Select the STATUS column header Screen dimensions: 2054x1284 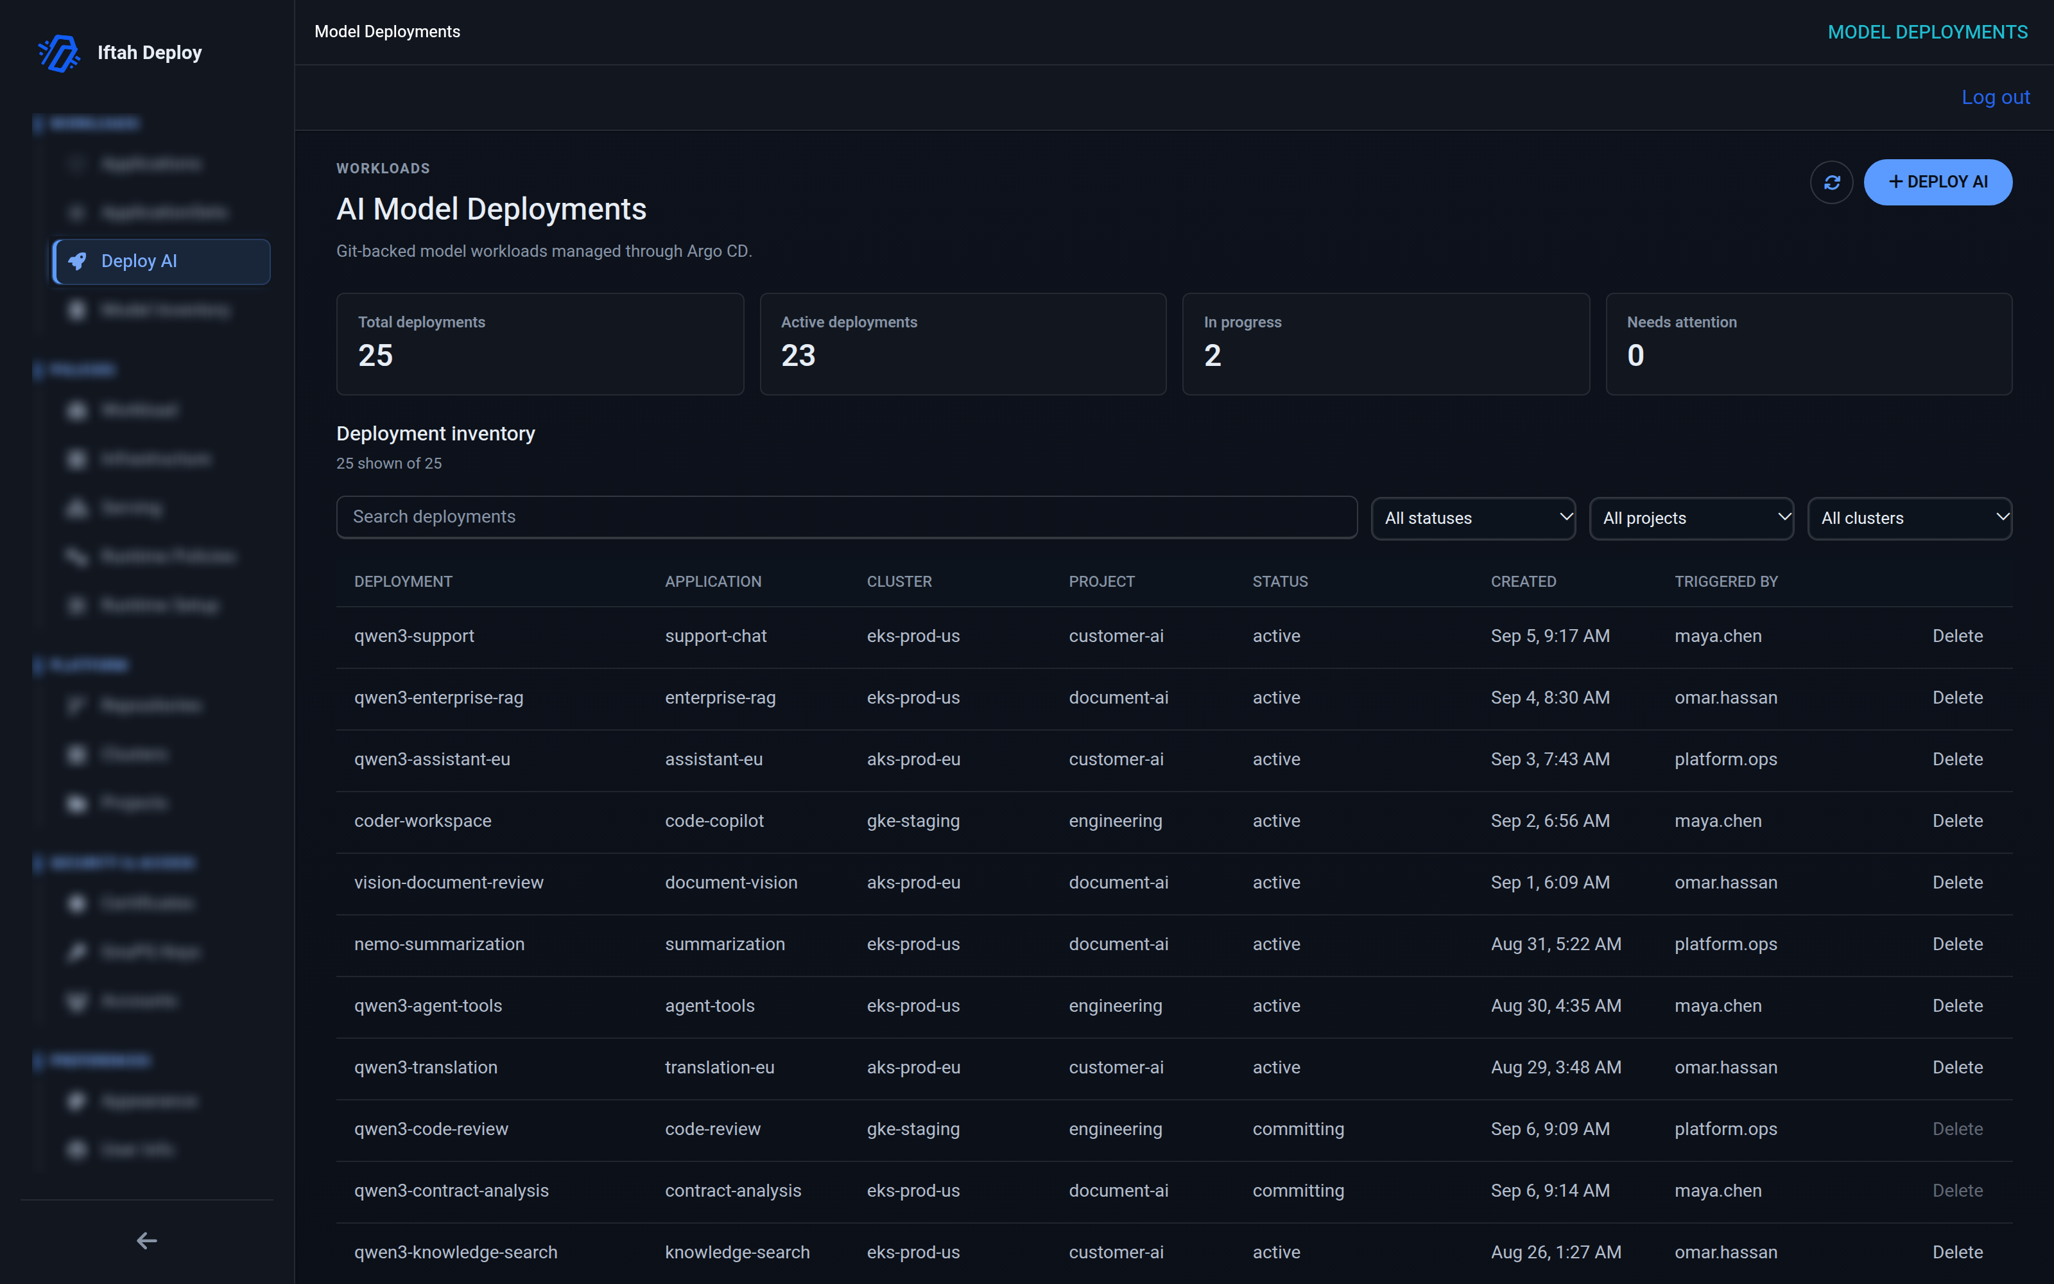pyautogui.click(x=1280, y=582)
